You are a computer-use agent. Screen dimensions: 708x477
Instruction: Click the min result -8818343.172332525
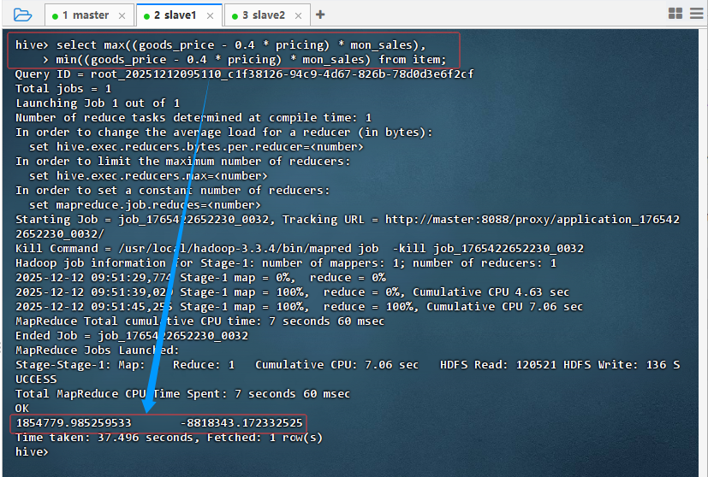[241, 423]
